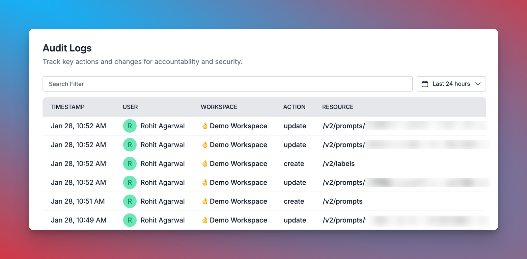Click the workspace emoji in the 10:49 AM row
Image resolution: width=527 pixels, height=259 pixels.
(205, 220)
